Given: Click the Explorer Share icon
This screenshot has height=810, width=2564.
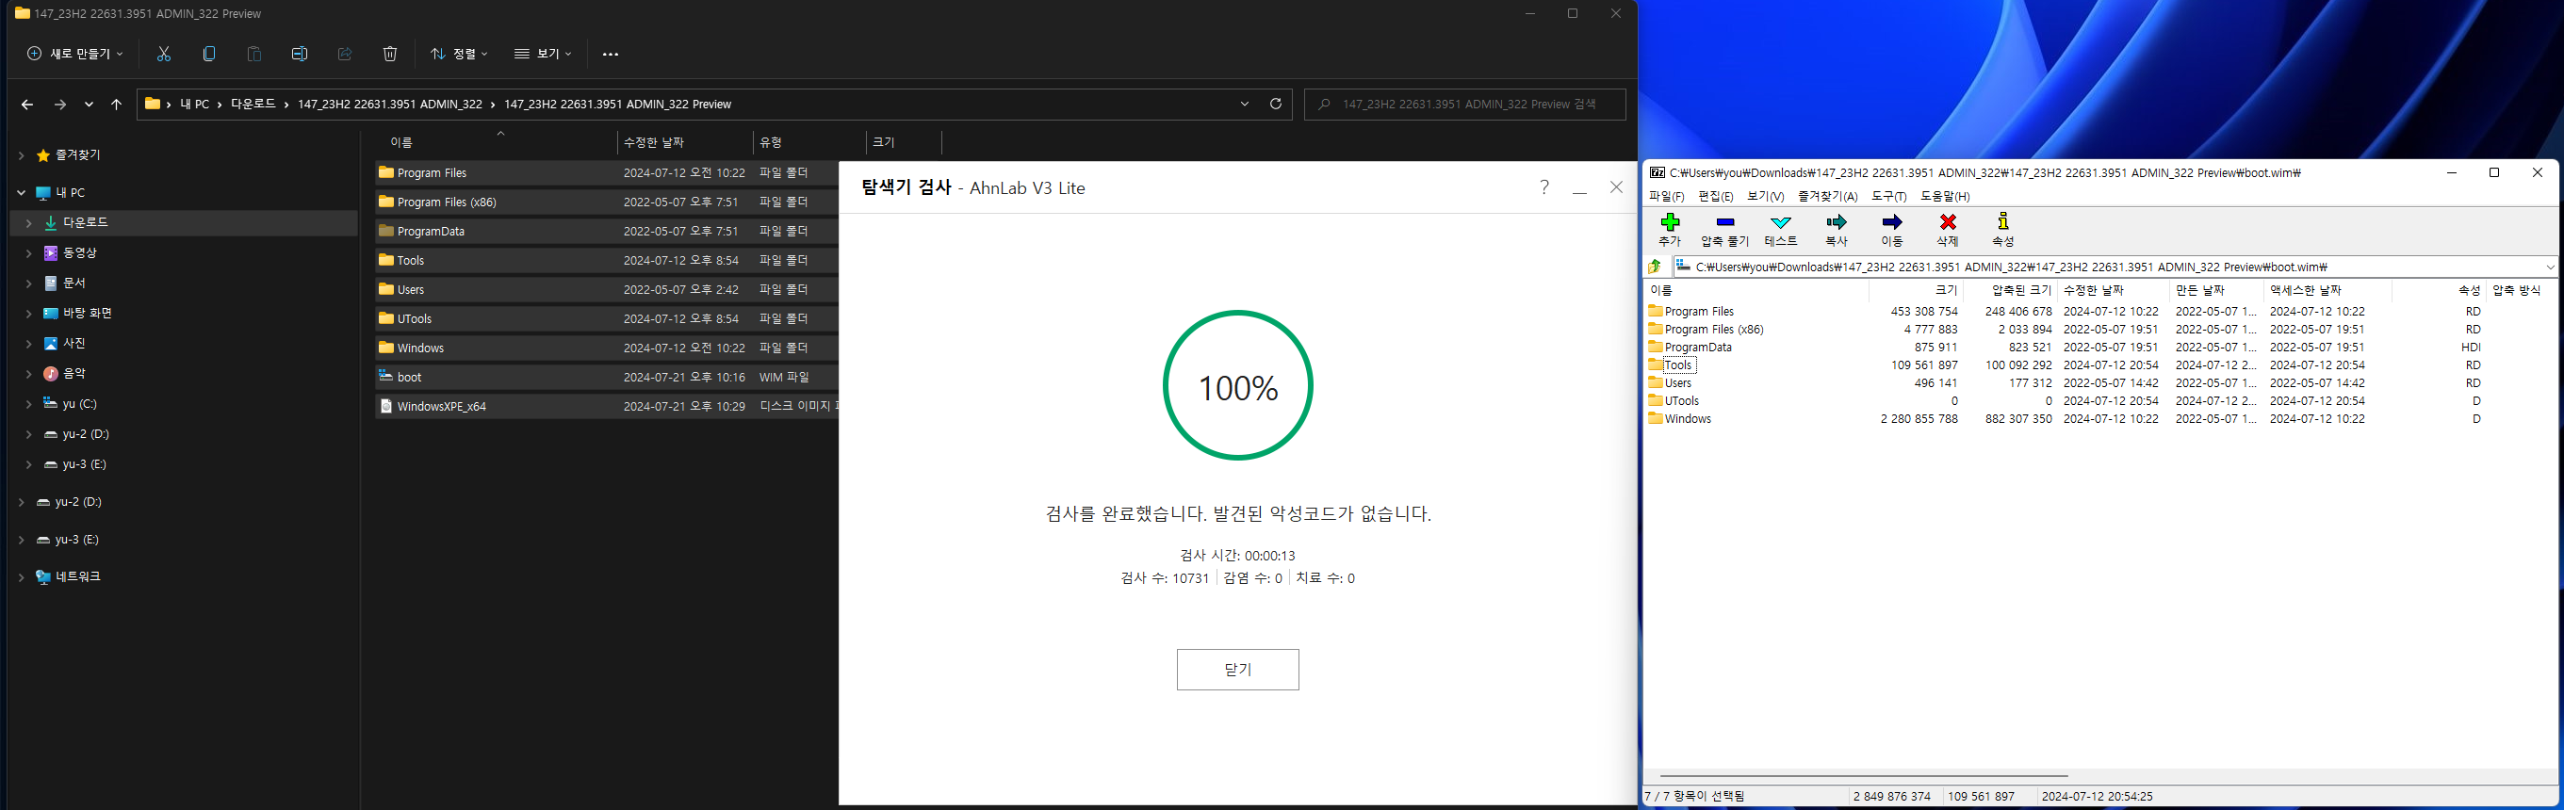Looking at the screenshot, I should 344,54.
